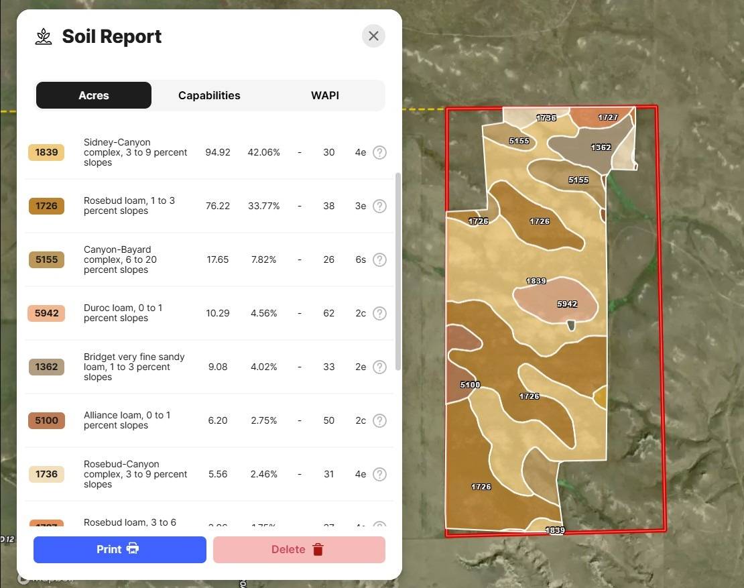Click the Print button
The image size is (744, 588).
tap(119, 550)
